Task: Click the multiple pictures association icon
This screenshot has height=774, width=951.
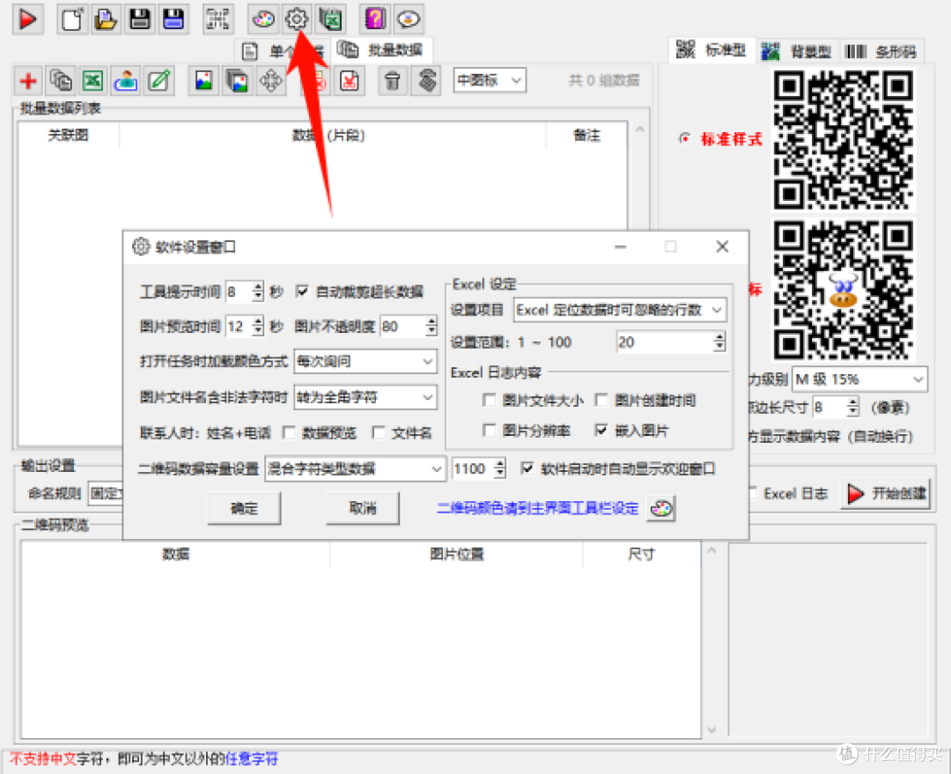Action: click(x=237, y=81)
